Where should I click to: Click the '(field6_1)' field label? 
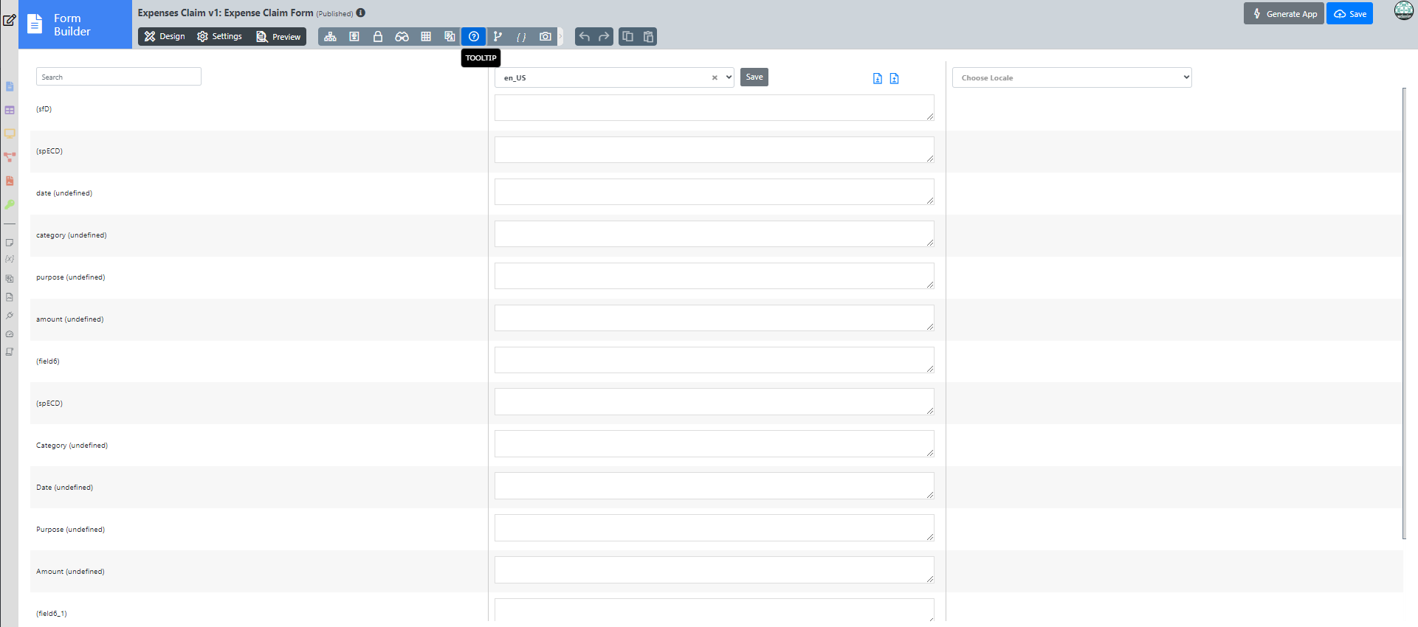pos(52,614)
